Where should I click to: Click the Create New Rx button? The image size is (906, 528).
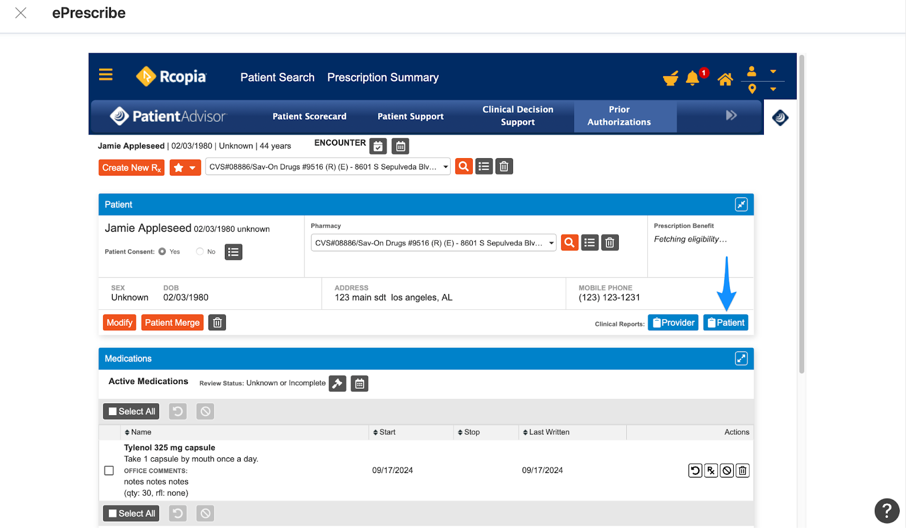[131, 167]
